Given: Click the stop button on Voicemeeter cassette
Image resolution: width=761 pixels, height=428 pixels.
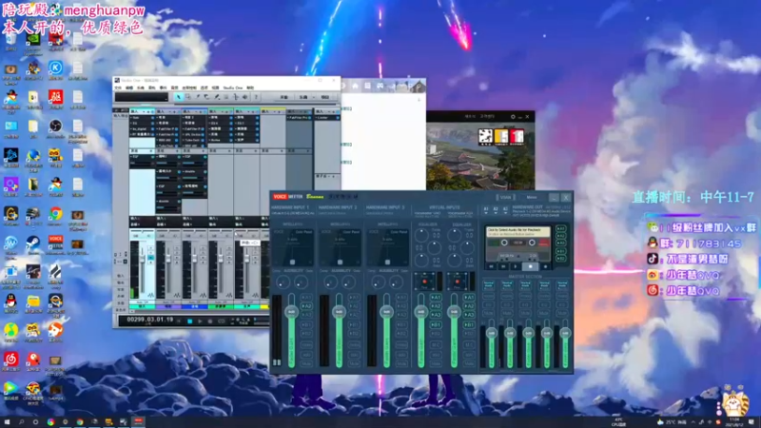Looking at the screenshot, I should pos(530,266).
